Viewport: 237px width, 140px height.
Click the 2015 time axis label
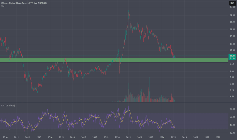[x=61, y=137]
